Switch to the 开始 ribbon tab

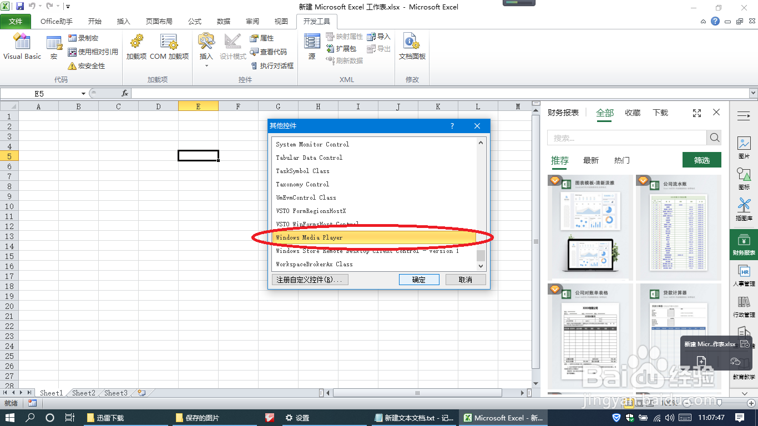[x=95, y=22]
